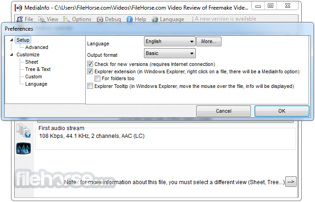This screenshot has width=315, height=202.
Task: Open the Language dropdown showing English
Action: (170, 42)
